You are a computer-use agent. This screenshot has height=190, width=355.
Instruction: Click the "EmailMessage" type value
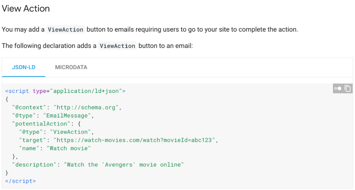click(x=67, y=115)
